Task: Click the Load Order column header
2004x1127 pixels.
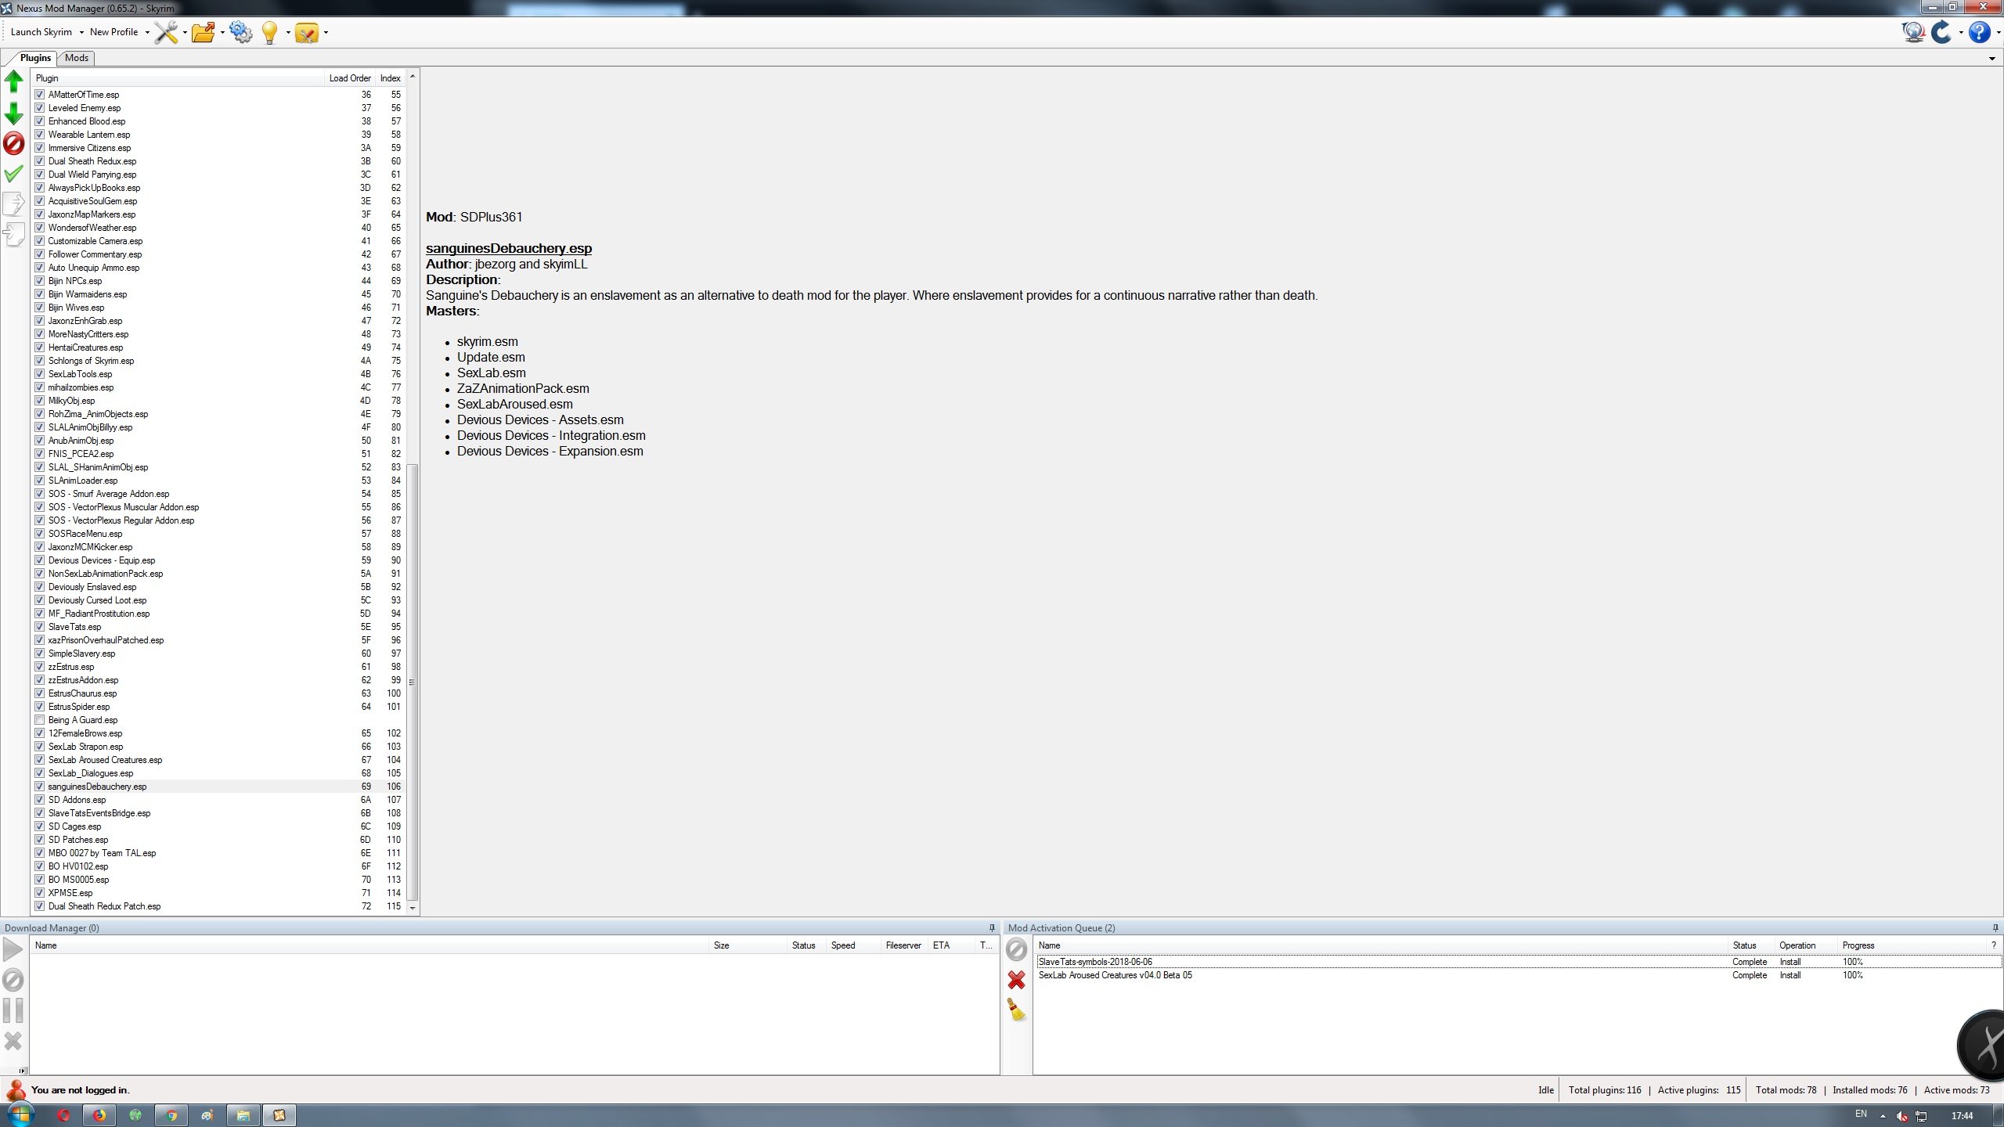Action: coord(349,78)
